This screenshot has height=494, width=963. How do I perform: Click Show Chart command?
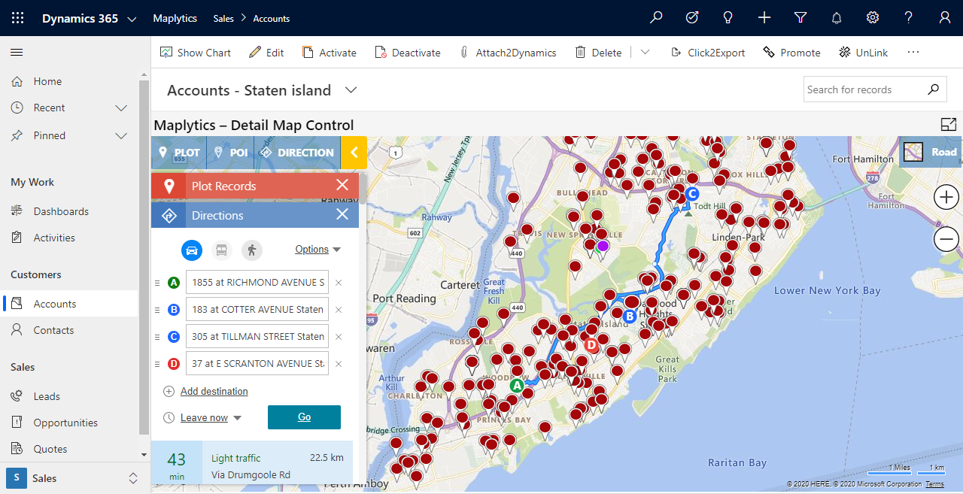pyautogui.click(x=195, y=53)
